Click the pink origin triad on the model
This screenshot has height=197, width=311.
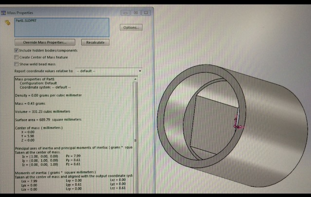(238, 123)
